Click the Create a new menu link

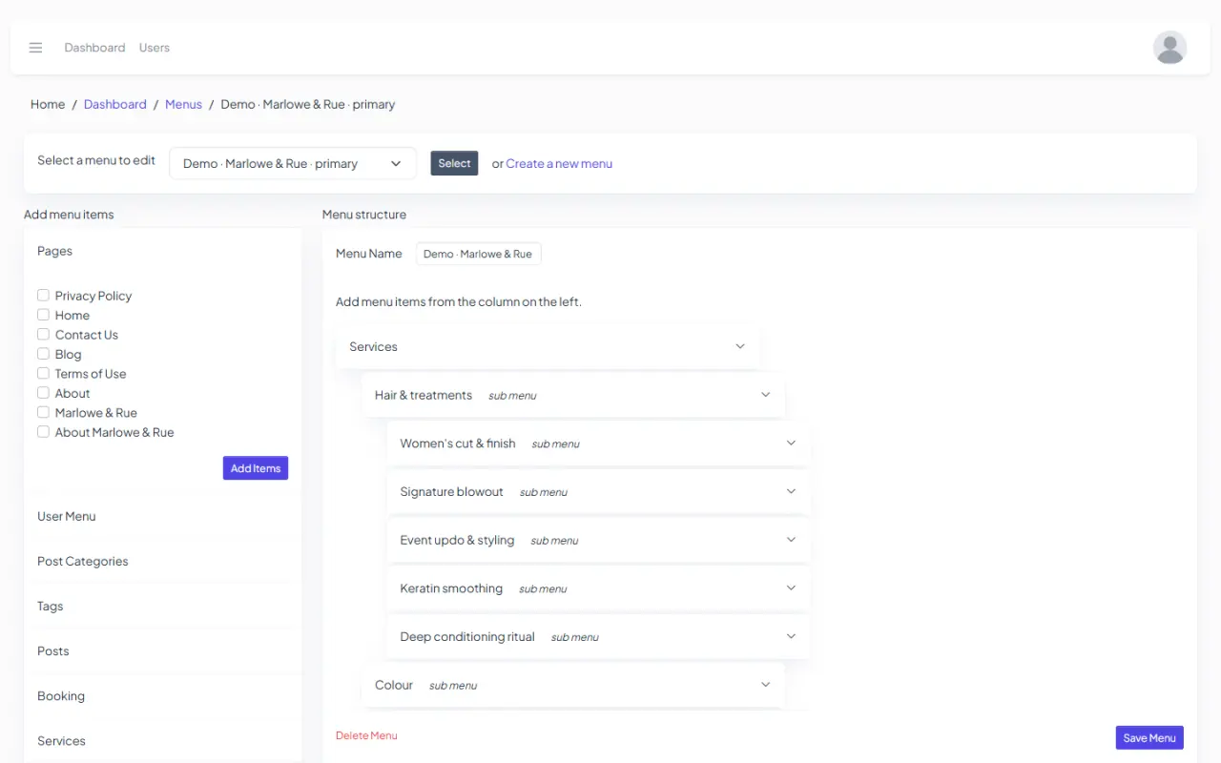pyautogui.click(x=559, y=164)
